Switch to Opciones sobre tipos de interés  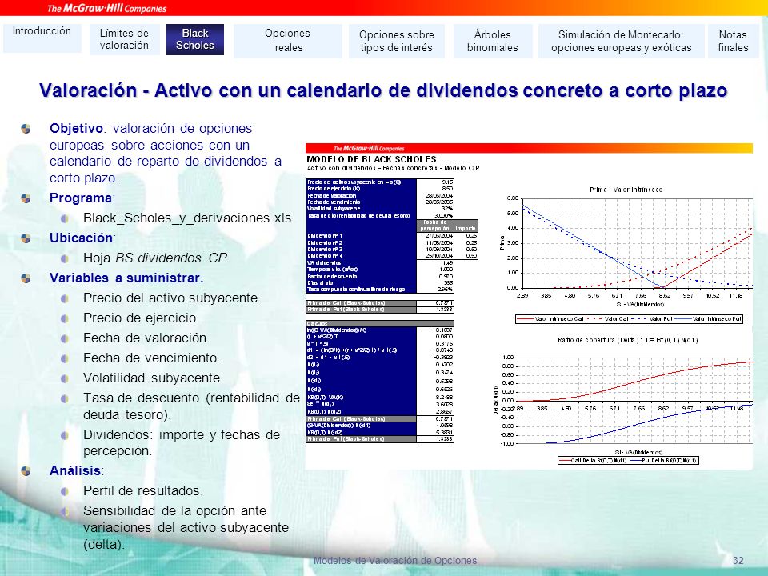click(397, 41)
